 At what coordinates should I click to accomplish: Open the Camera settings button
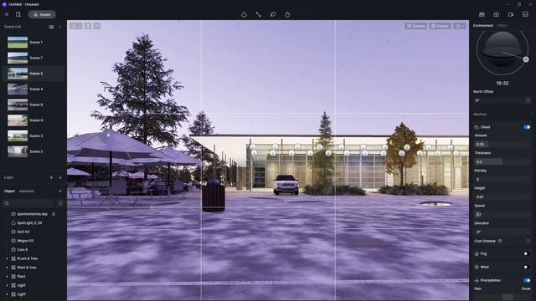point(415,26)
